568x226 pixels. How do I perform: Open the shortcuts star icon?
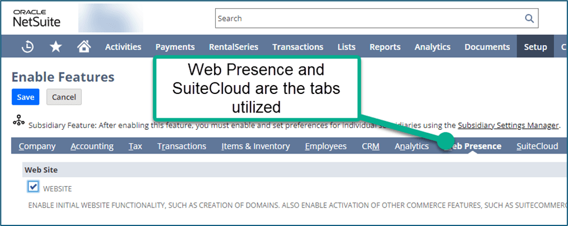pyautogui.click(x=56, y=46)
